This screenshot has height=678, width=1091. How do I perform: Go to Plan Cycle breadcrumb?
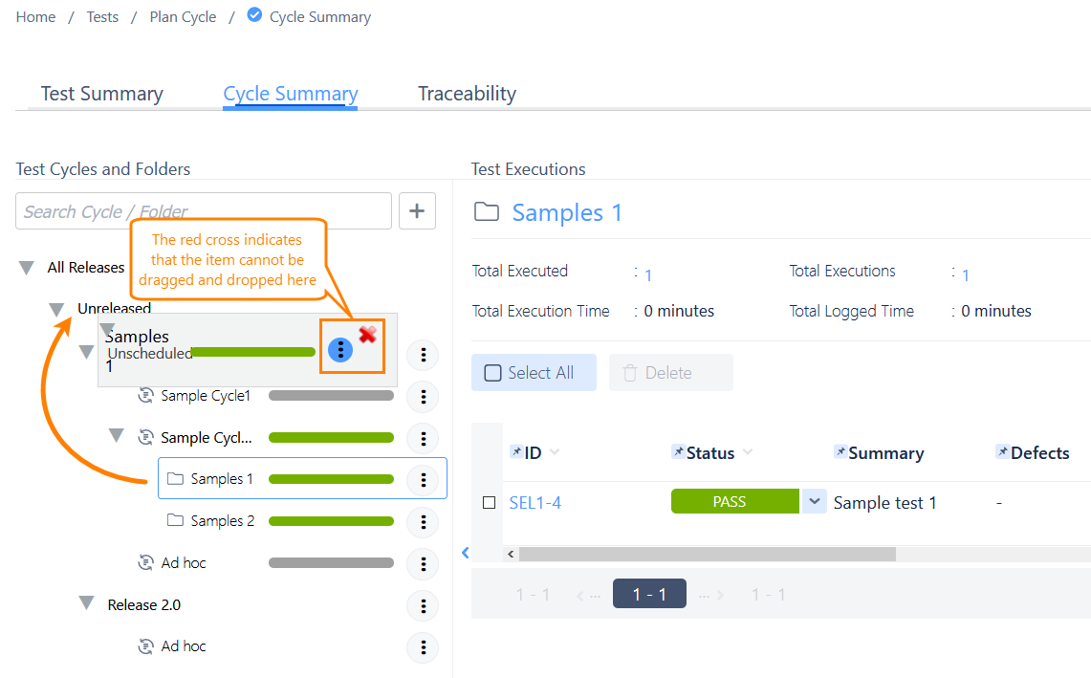[183, 17]
